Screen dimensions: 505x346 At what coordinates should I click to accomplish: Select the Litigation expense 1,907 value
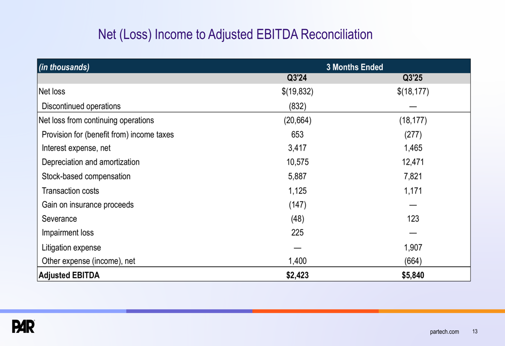413,248
